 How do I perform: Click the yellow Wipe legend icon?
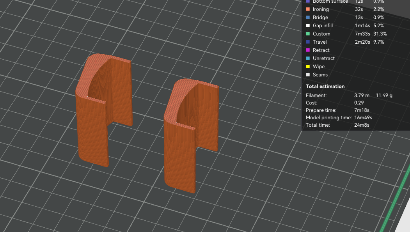pyautogui.click(x=308, y=67)
